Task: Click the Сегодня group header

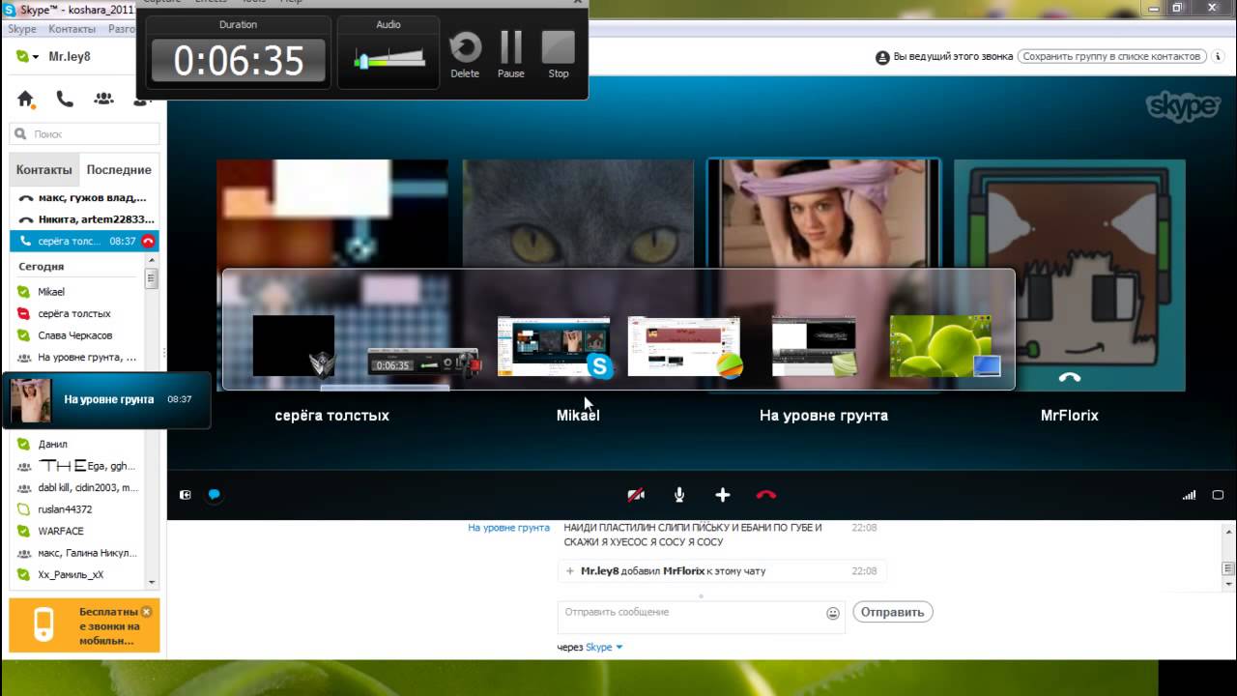Action: (42, 266)
